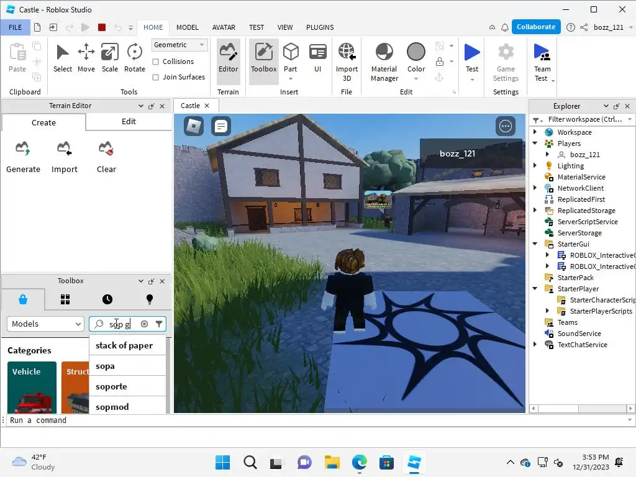
Task: Expand ReplicatedStorage in Explorer
Action: click(x=535, y=210)
